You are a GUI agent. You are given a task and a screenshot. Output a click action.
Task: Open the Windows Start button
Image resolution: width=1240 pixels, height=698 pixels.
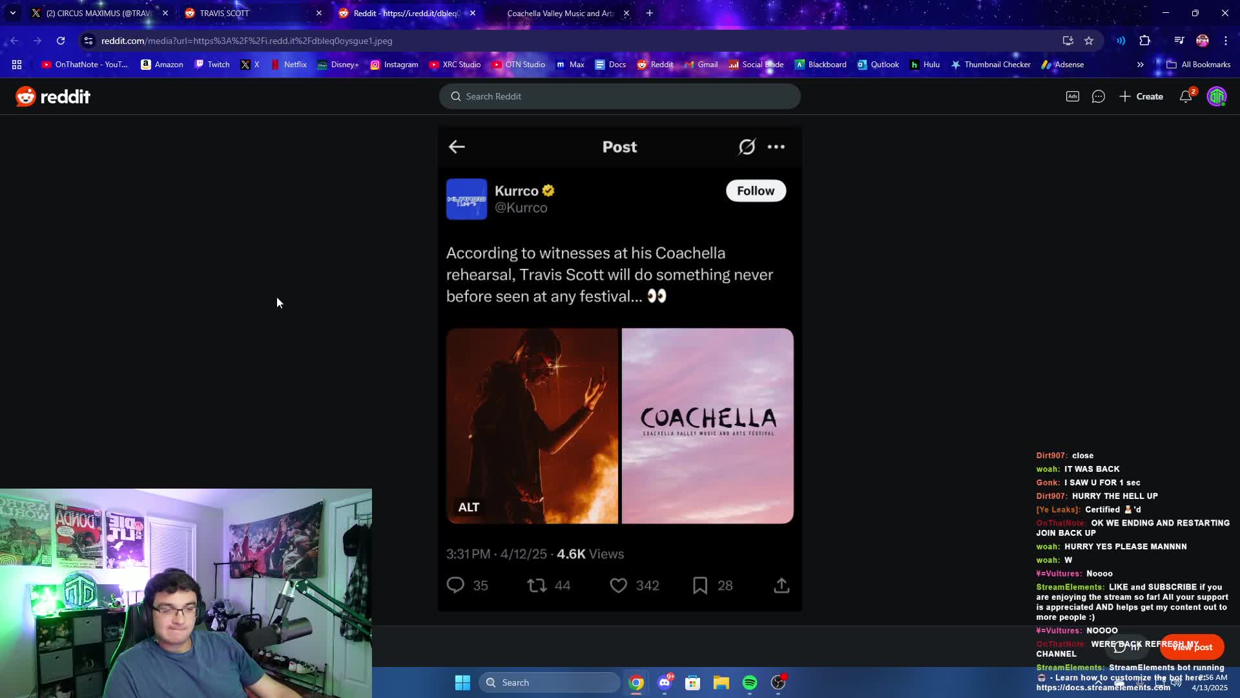(x=462, y=682)
